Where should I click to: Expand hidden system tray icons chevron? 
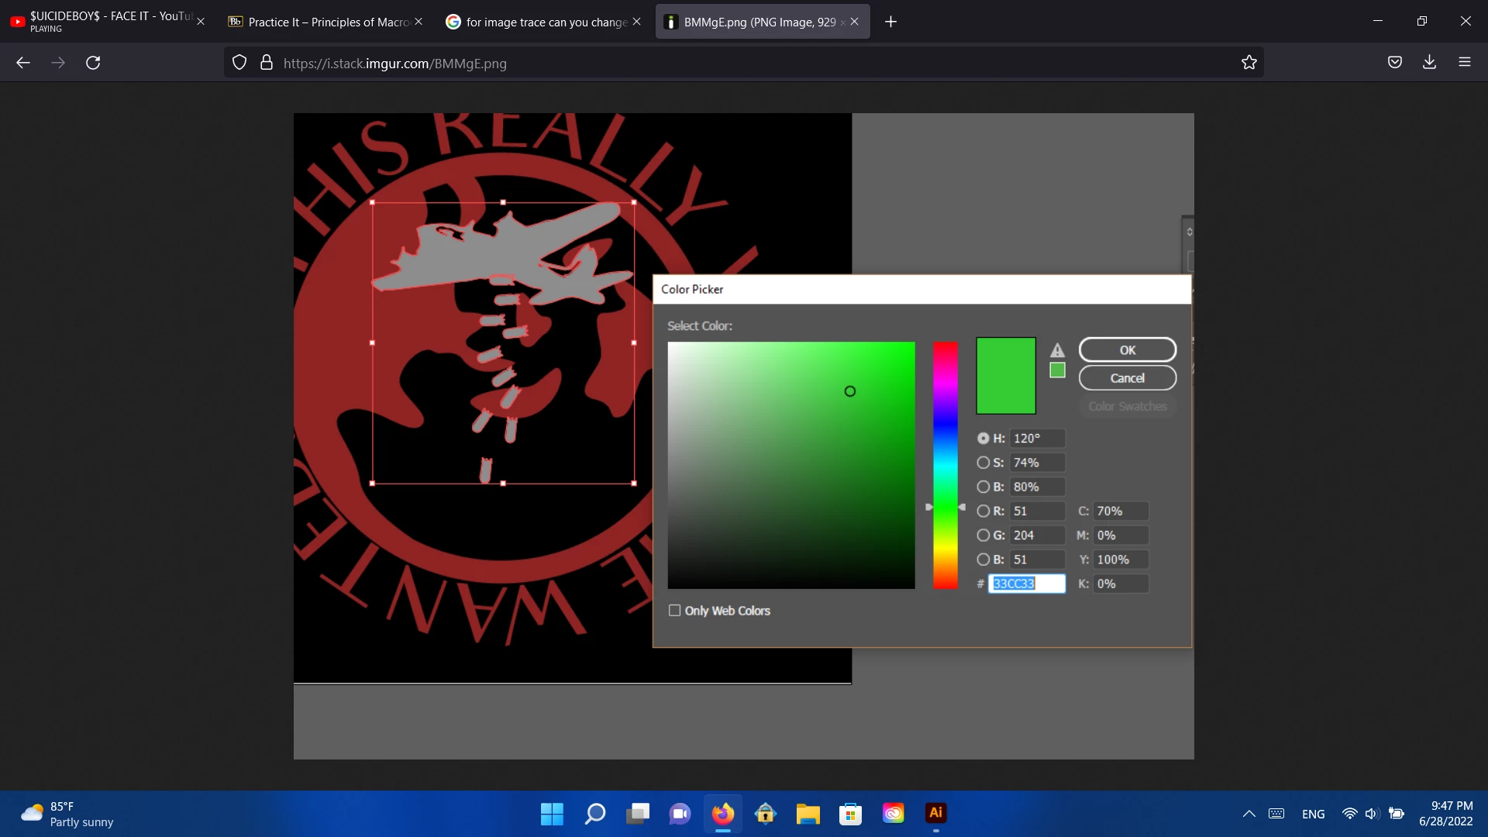(1249, 814)
